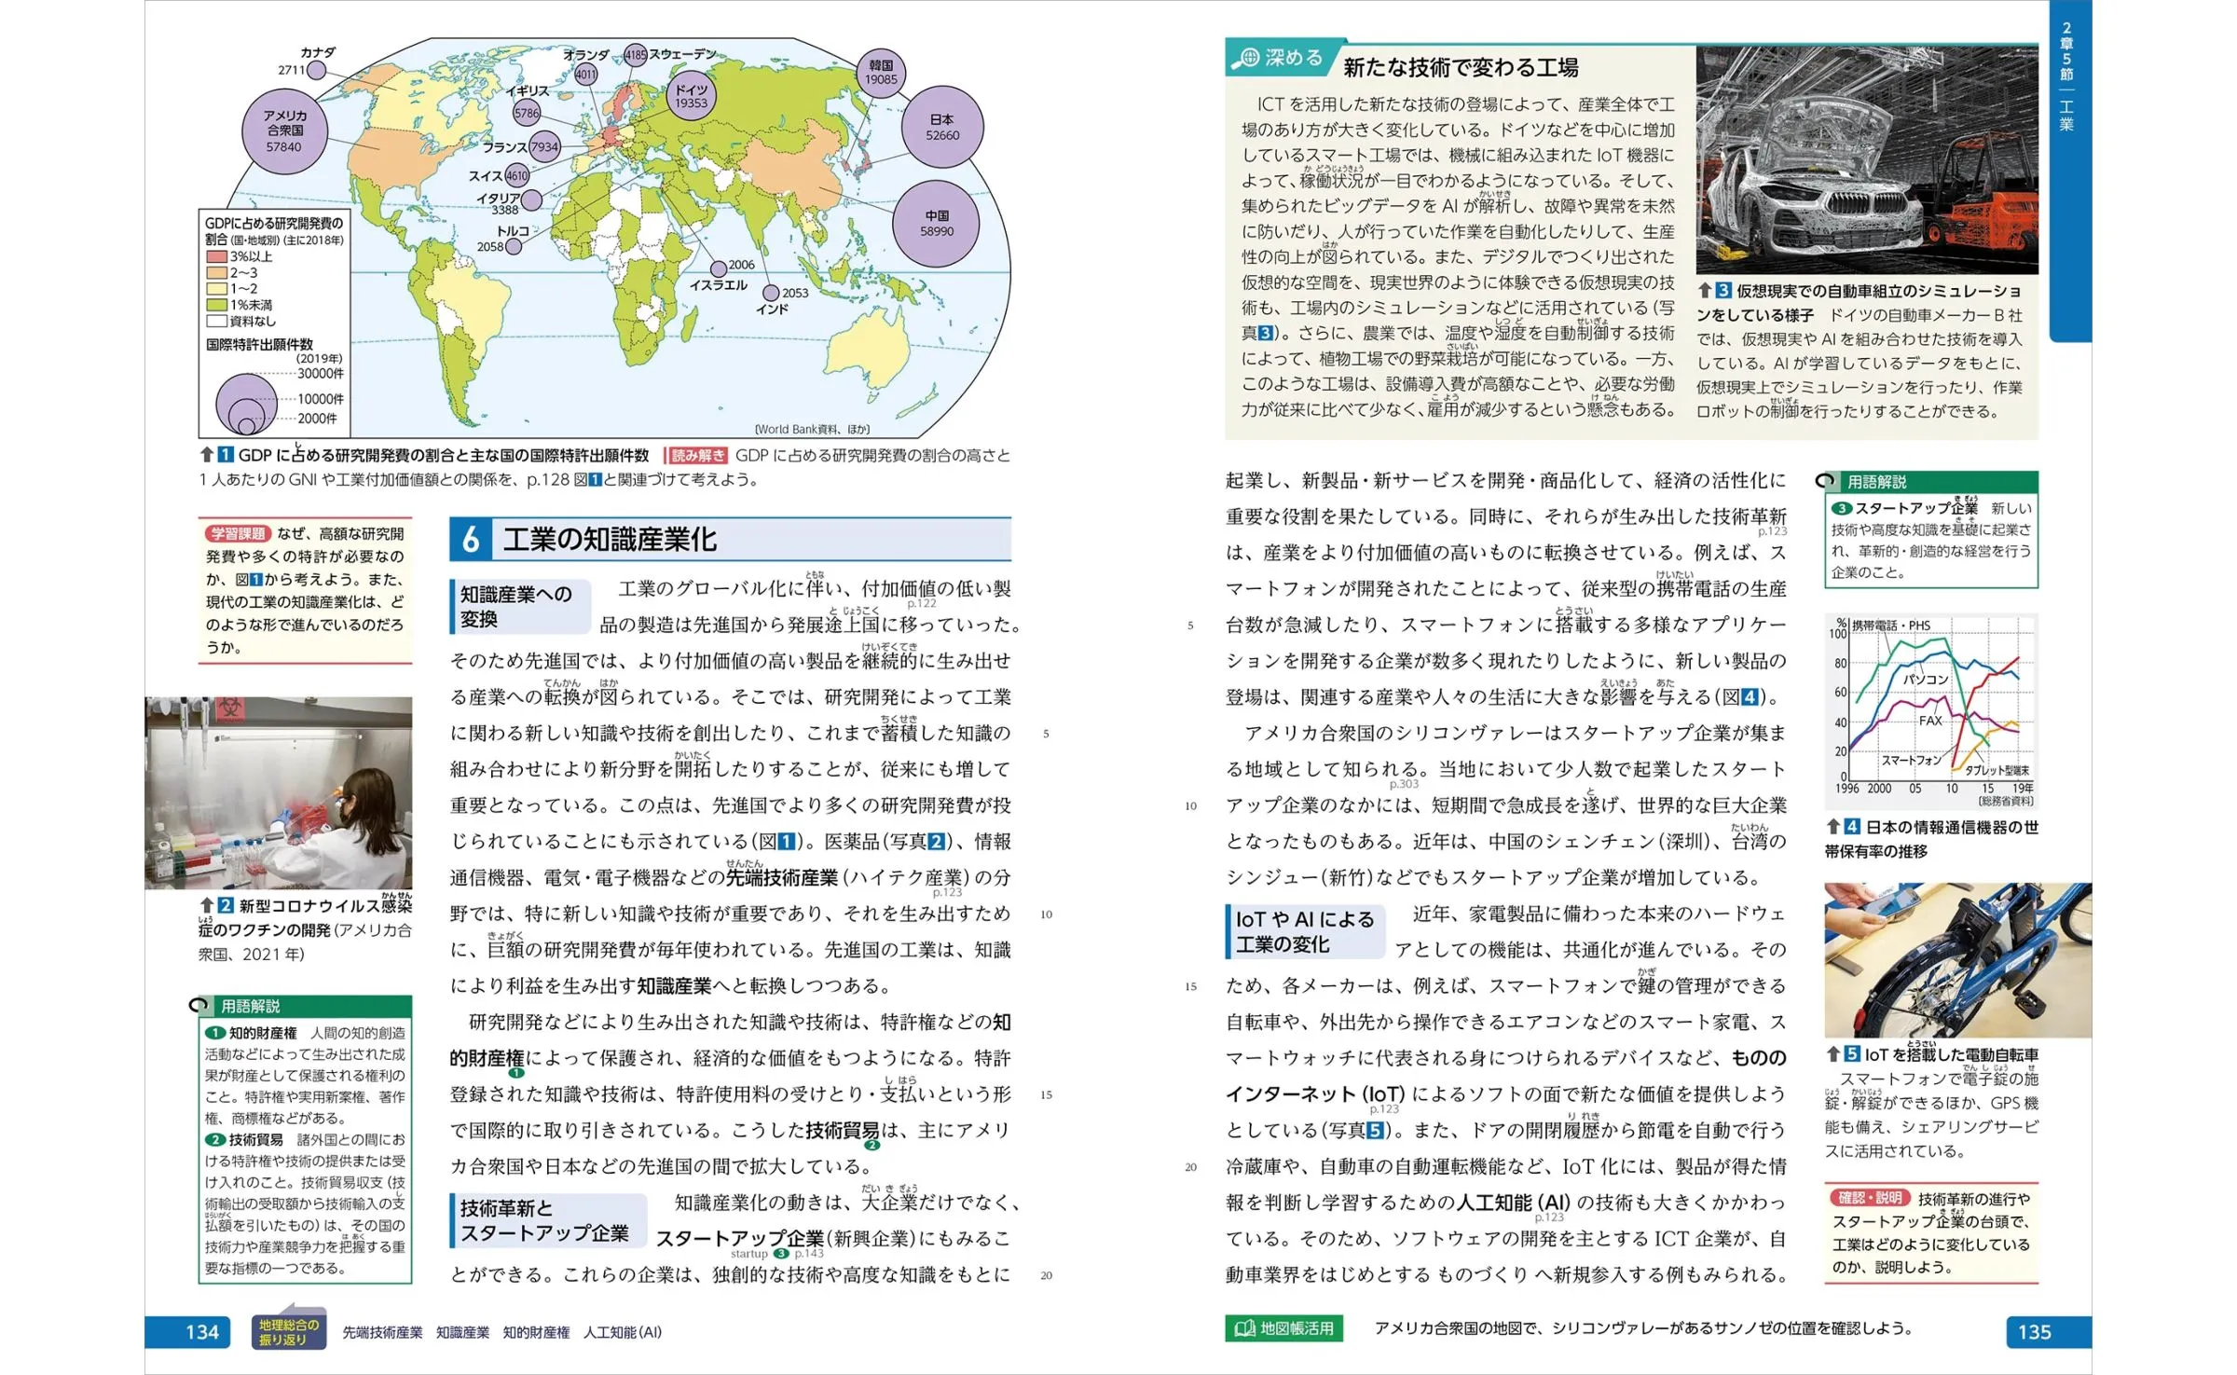Click the 用語解説 ring icon at left
This screenshot has width=2237, height=1375.
(199, 1005)
